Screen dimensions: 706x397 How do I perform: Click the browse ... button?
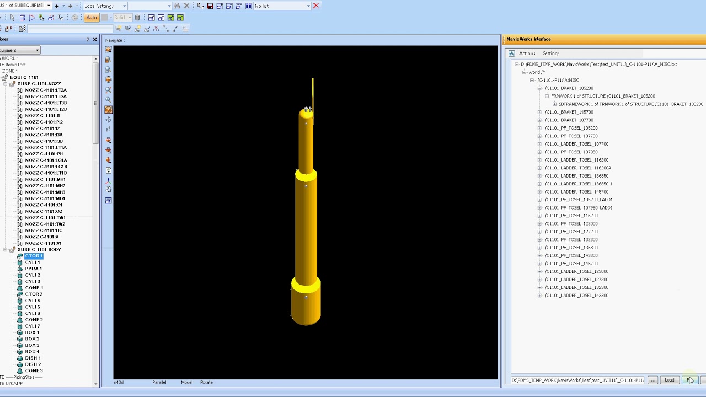pyautogui.click(x=652, y=380)
